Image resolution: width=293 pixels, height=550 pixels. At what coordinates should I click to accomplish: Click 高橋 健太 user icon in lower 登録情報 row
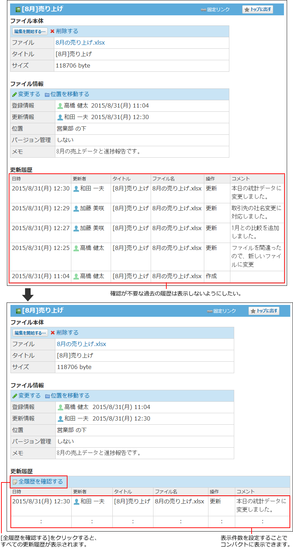pyautogui.click(x=61, y=407)
